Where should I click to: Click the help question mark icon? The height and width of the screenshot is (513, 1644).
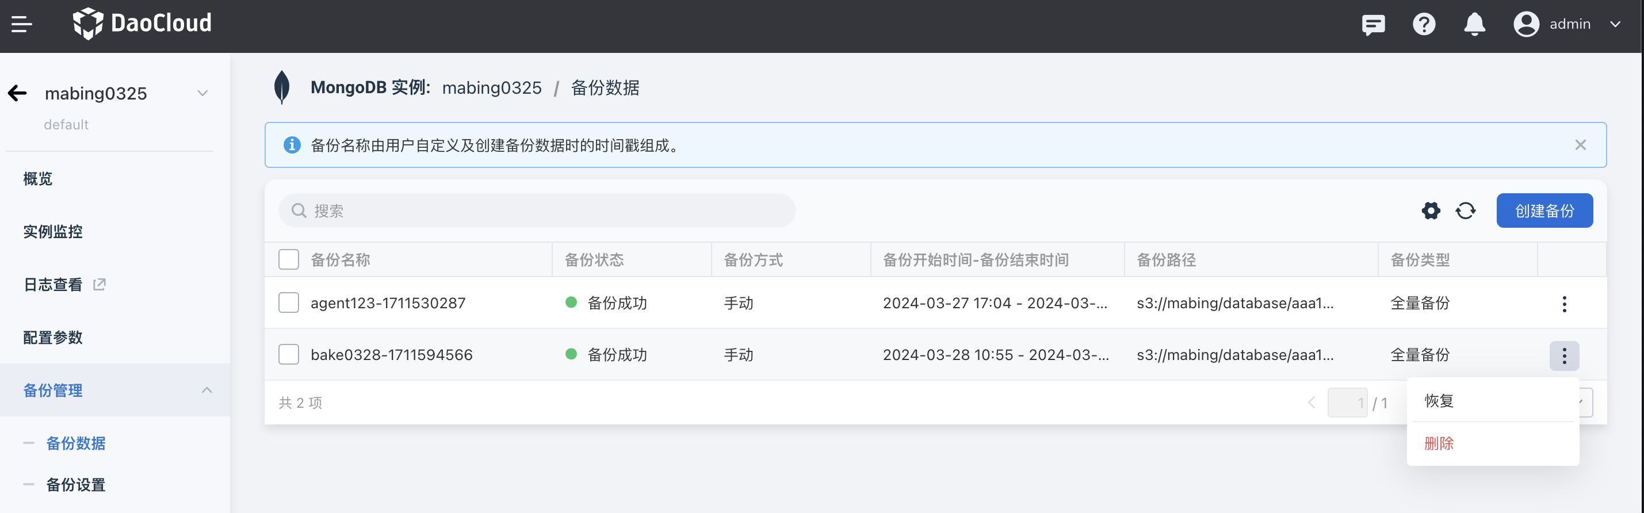tap(1423, 24)
